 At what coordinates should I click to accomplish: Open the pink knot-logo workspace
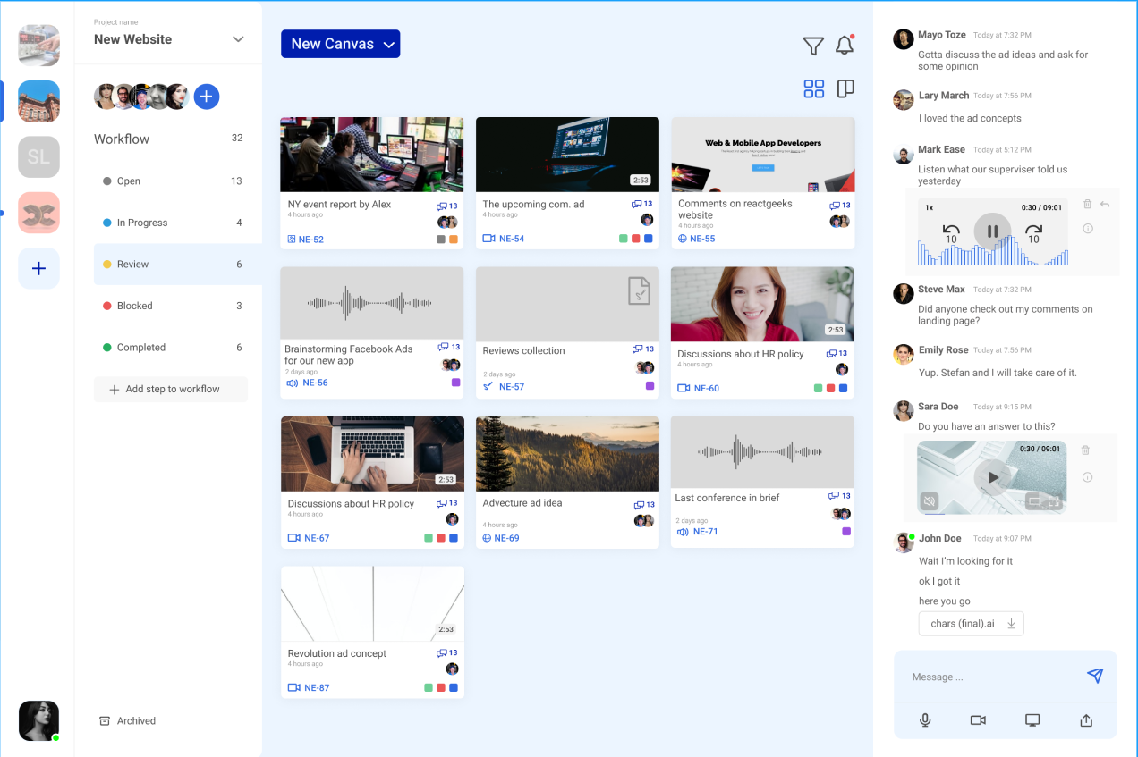[38, 213]
